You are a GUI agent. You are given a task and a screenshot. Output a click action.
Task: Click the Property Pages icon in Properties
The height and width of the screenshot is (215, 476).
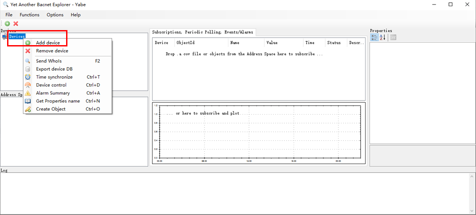pos(393,37)
